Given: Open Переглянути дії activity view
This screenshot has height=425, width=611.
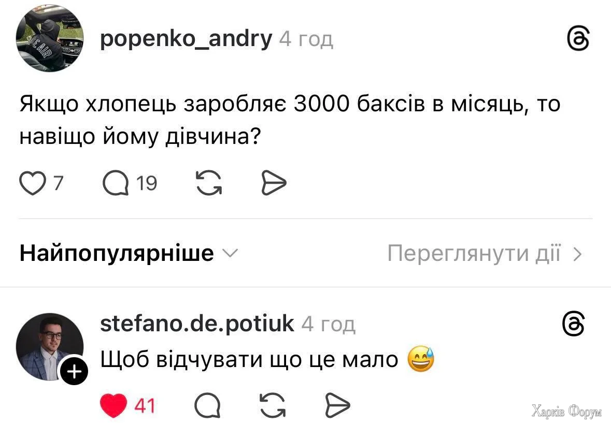Looking at the screenshot, I should [x=474, y=254].
